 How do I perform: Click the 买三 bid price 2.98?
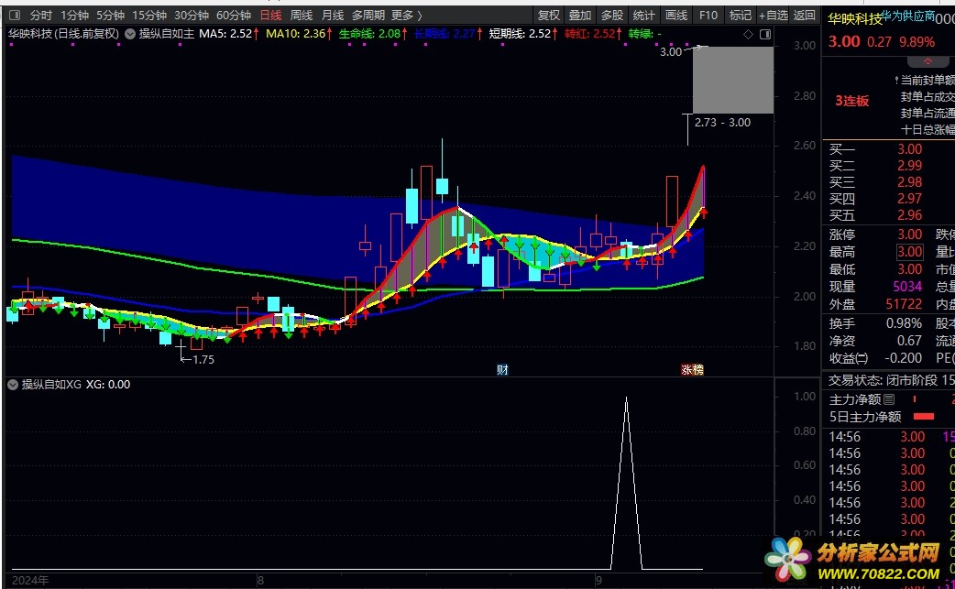pos(909,182)
